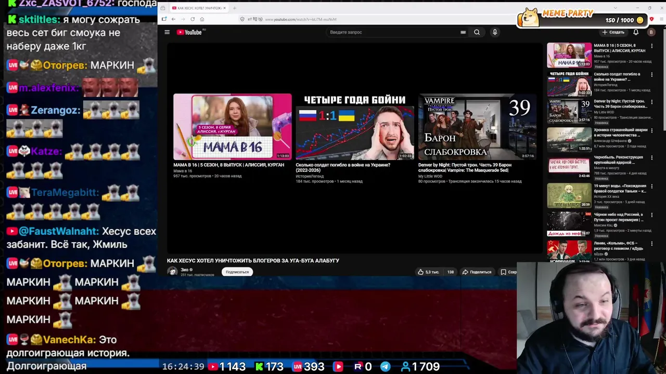
Task: Reload the current page
Action: point(193,19)
